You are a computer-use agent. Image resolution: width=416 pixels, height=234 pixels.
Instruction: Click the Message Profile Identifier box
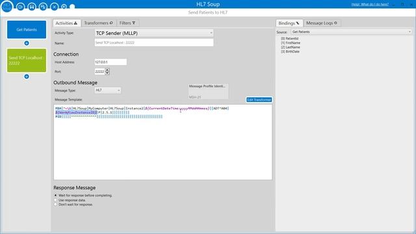(208, 92)
